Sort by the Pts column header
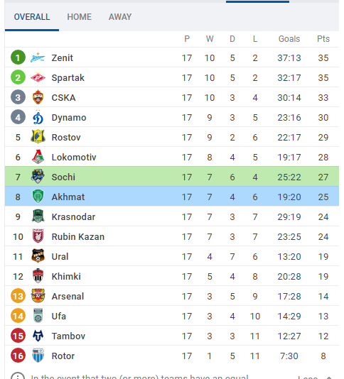Viewport: 344px width, 379px height. pyautogui.click(x=323, y=39)
